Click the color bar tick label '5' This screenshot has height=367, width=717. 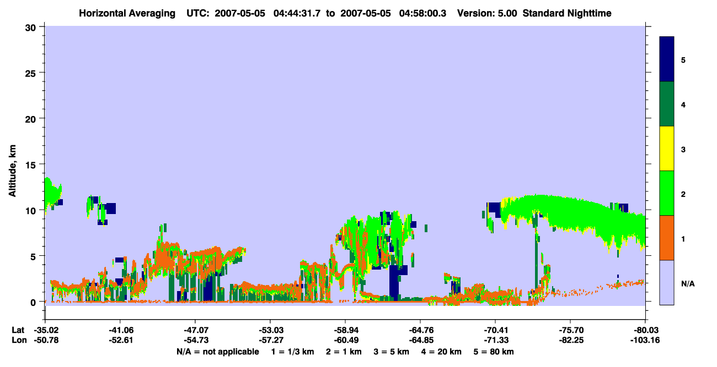click(683, 59)
